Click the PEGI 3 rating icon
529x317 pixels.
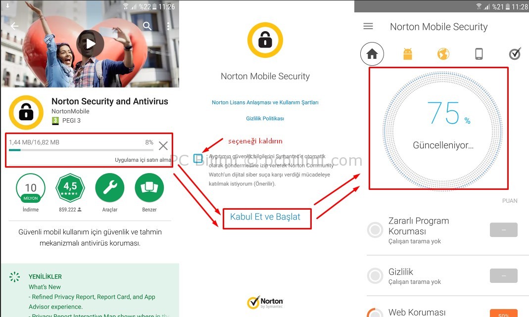point(55,121)
